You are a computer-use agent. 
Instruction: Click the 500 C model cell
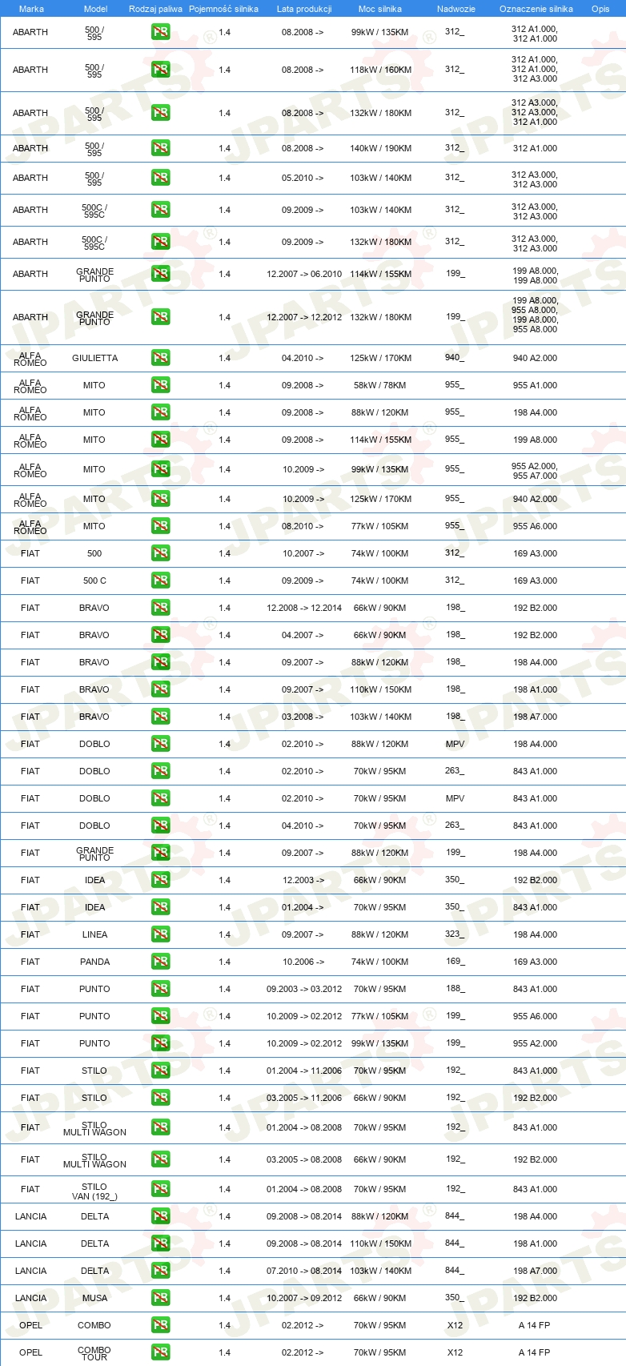coord(94,581)
